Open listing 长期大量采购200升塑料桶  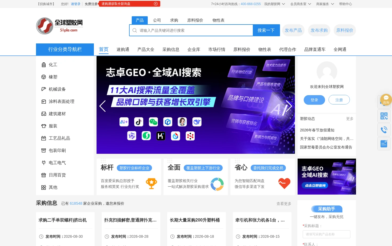coord(195,220)
